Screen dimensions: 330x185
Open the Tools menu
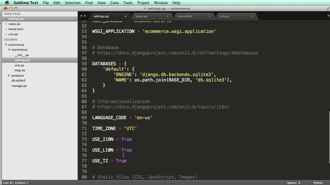(128, 3)
